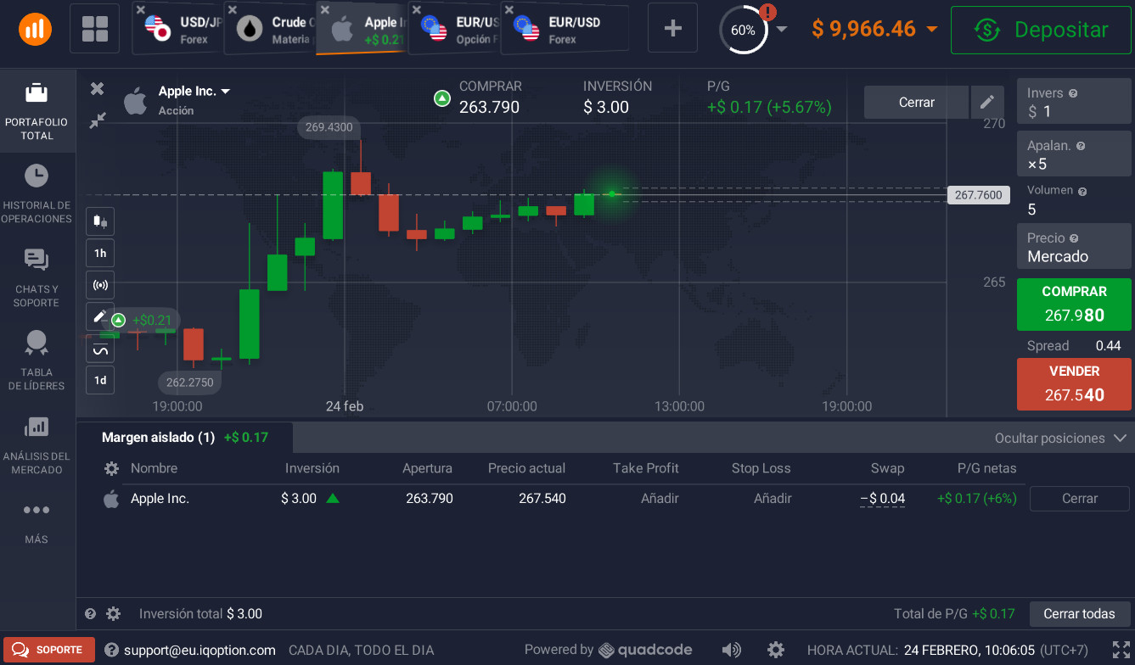Open indicators with the wave icon
Viewport: 1135px width, 665px height.
pyautogui.click(x=100, y=349)
